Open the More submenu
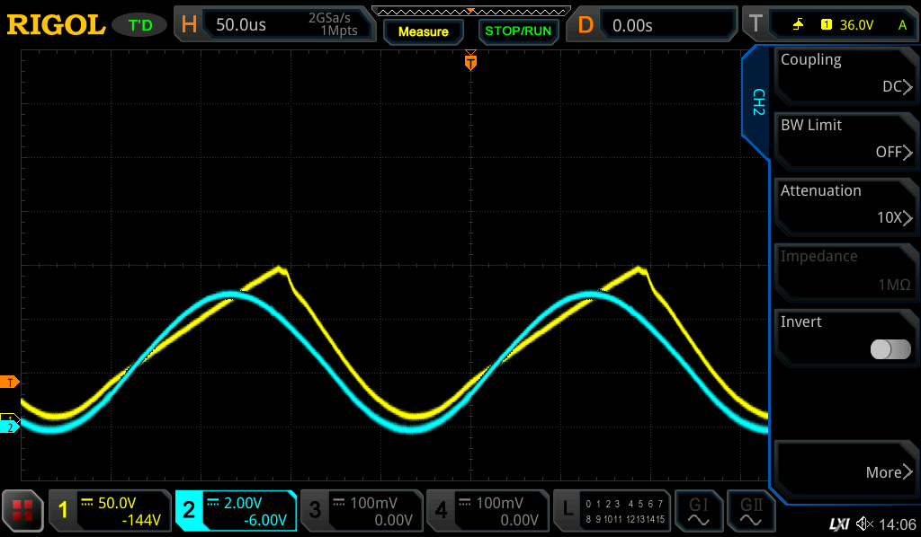This screenshot has width=921, height=537. coord(845,470)
